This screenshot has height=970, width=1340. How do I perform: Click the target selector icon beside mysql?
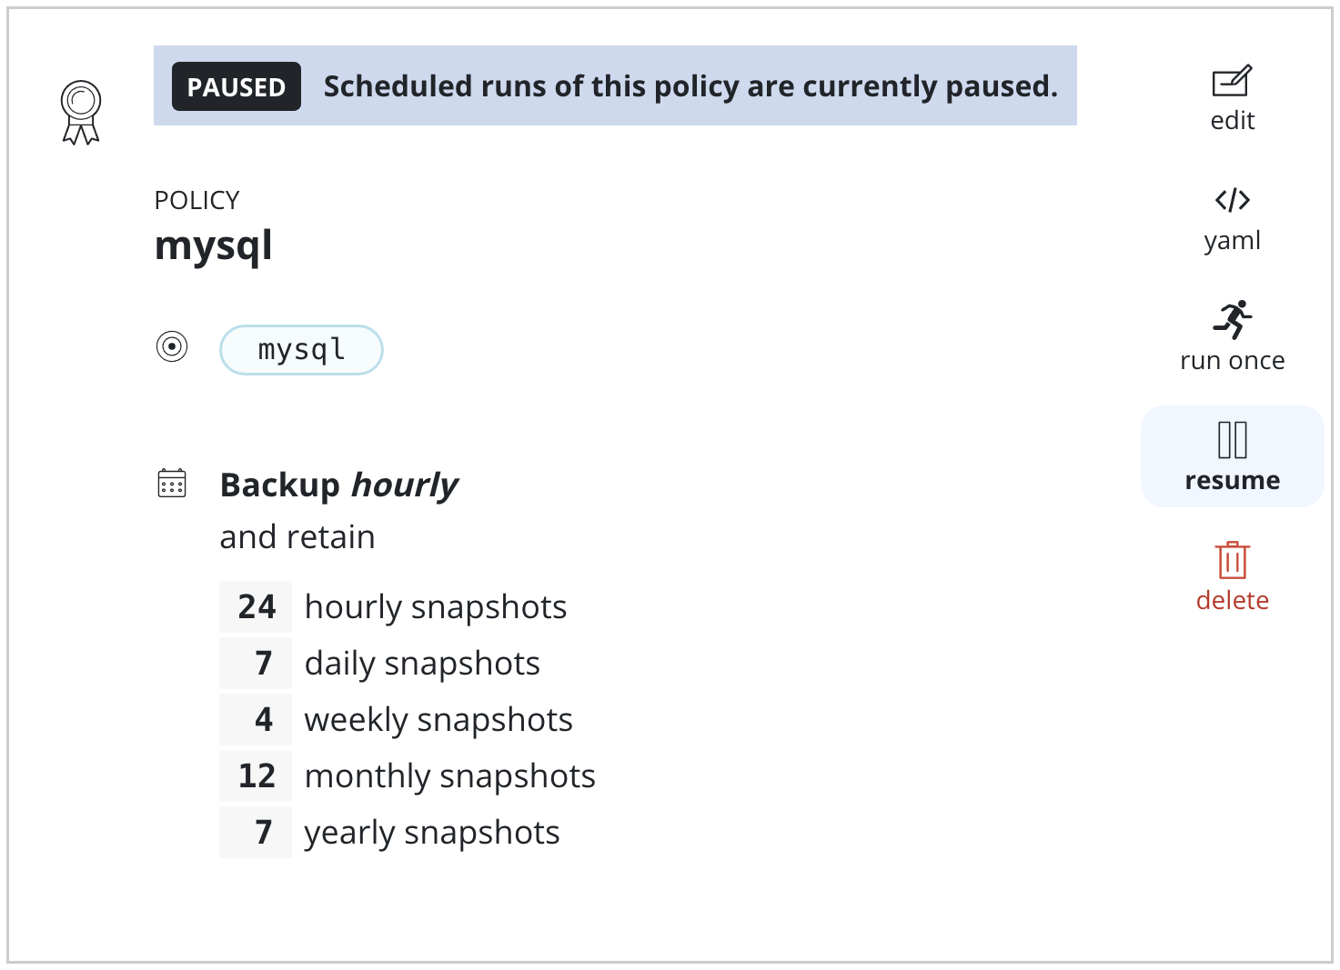[x=172, y=346]
